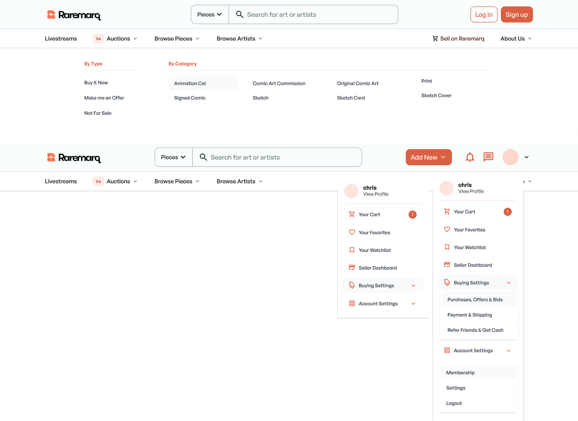Open the search magnifying glass icon

tap(239, 14)
